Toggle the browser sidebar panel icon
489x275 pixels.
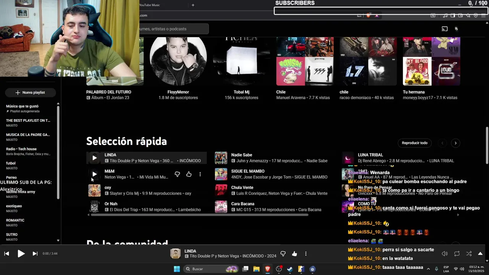tap(453, 15)
